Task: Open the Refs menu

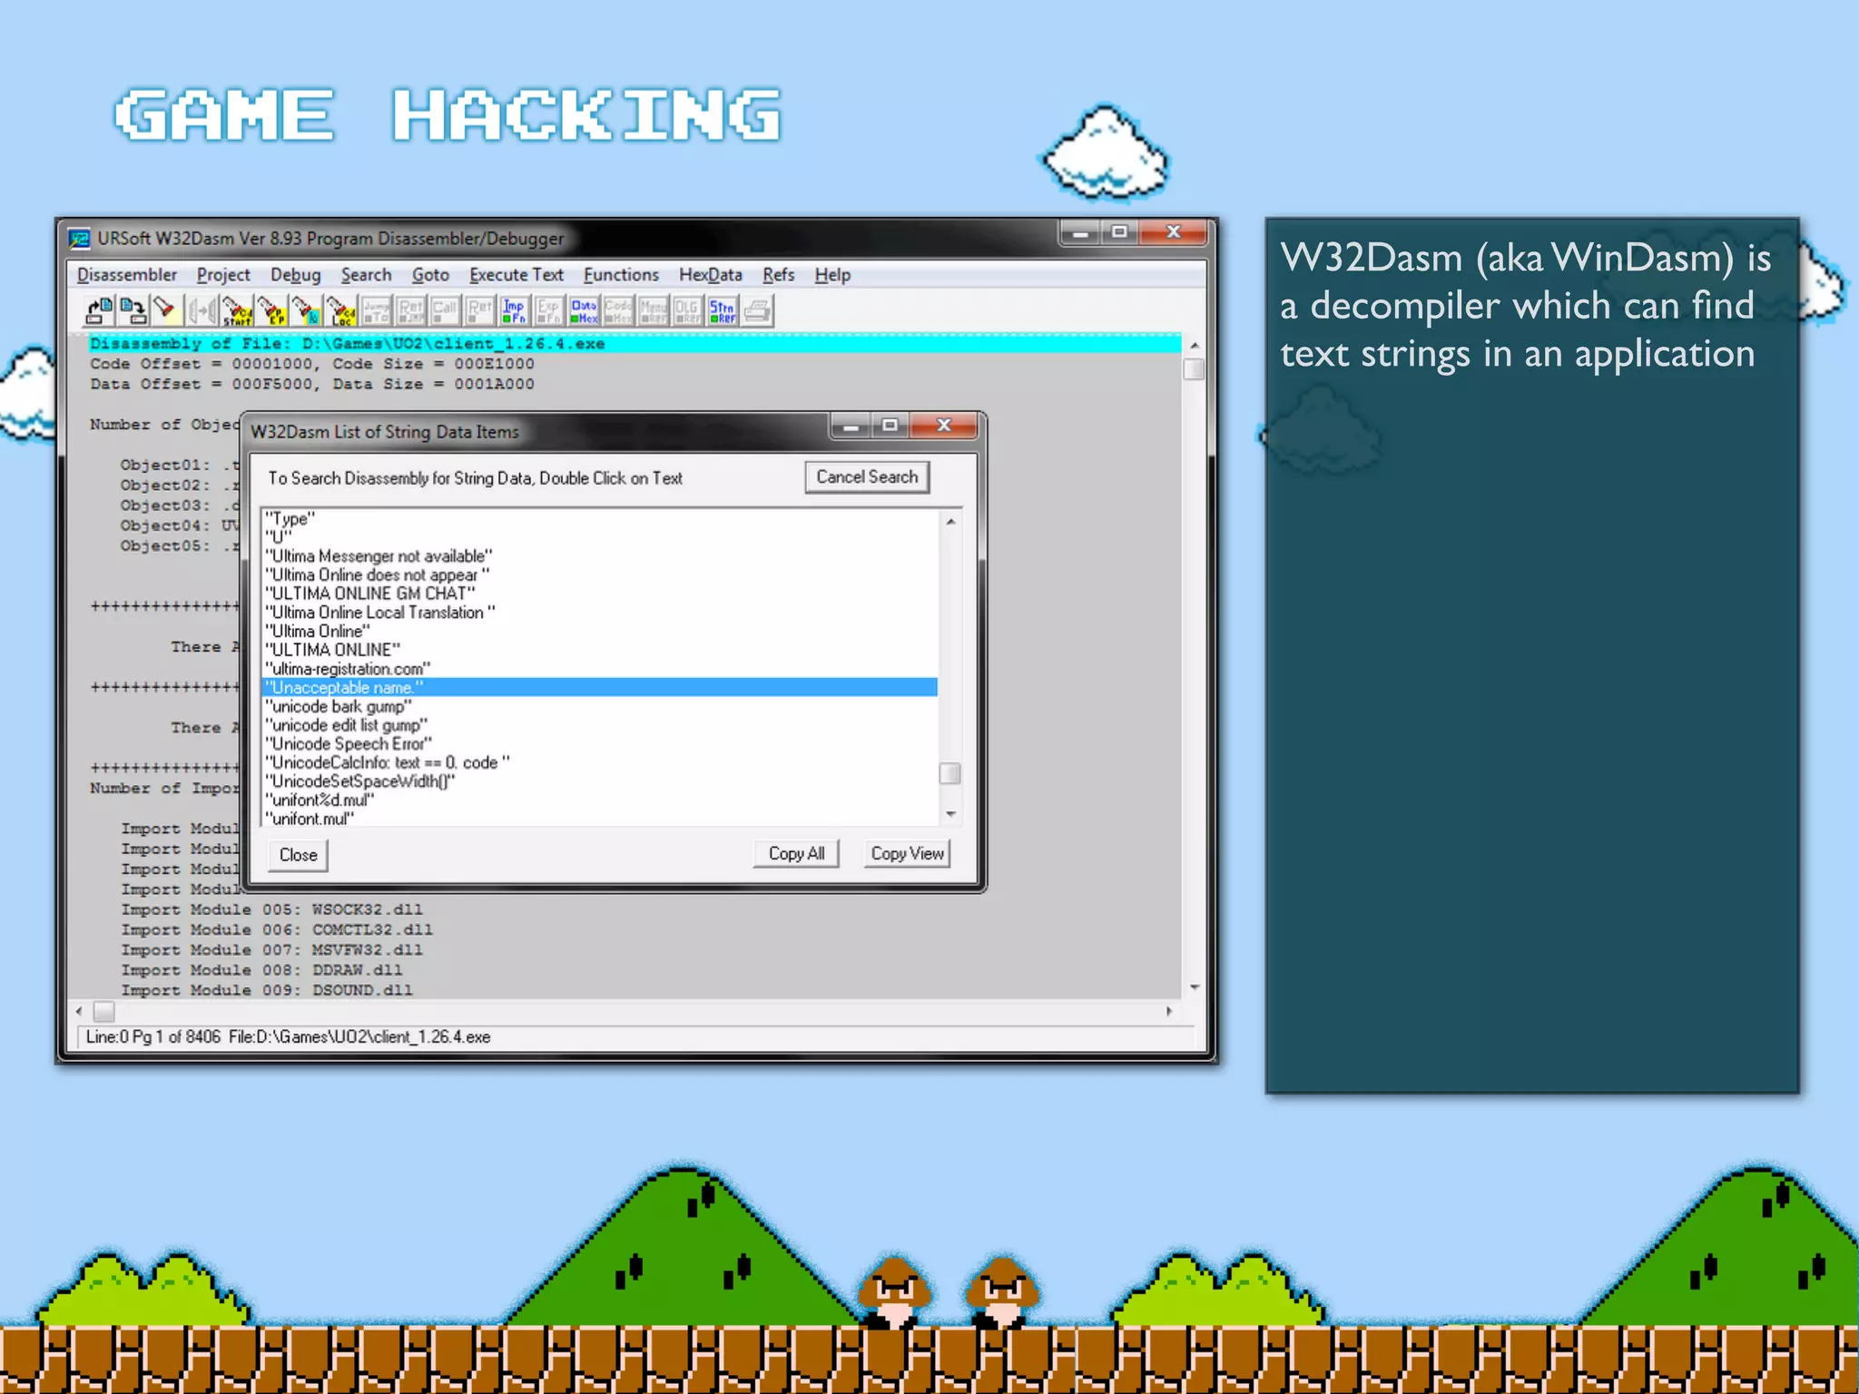Action: click(x=778, y=275)
